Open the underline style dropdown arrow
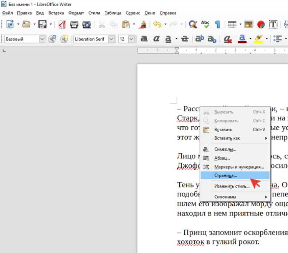Image resolution: width=288 pixels, height=253 pixels. click(x=176, y=39)
